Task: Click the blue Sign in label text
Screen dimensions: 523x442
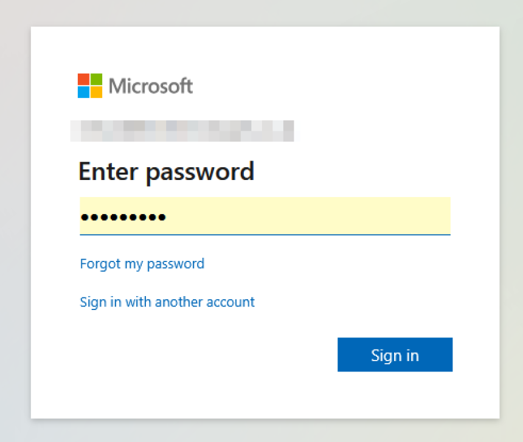Action: point(395,355)
